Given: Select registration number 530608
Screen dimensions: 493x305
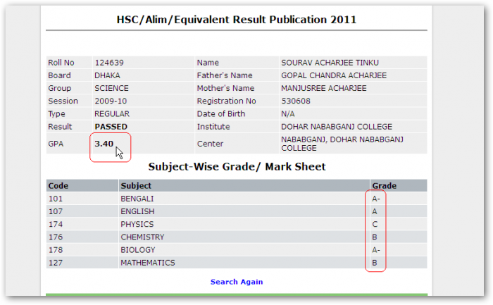Looking at the screenshot, I should click(296, 101).
